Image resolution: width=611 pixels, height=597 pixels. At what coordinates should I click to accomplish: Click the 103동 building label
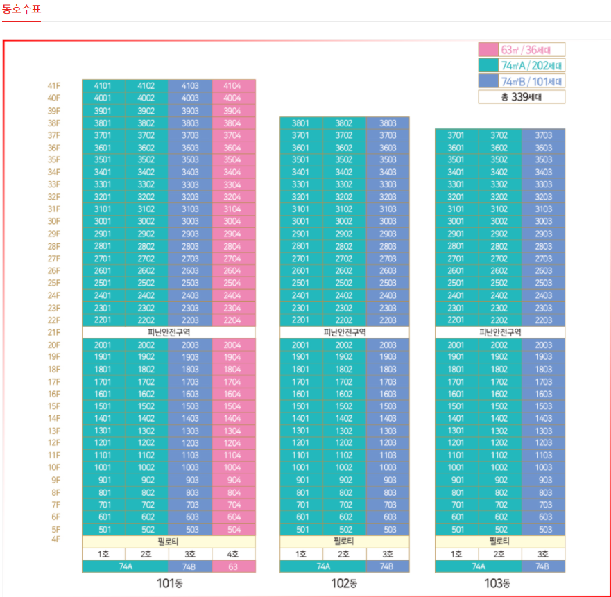(497, 583)
